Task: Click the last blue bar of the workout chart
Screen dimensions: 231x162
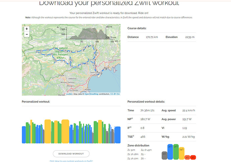Action: coord(118,135)
